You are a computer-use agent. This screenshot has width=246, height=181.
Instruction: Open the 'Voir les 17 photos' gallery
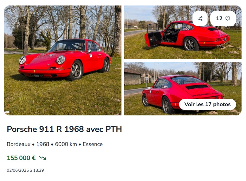click(x=208, y=104)
